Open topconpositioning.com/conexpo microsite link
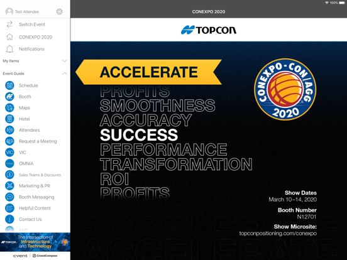 pyautogui.click(x=278, y=234)
